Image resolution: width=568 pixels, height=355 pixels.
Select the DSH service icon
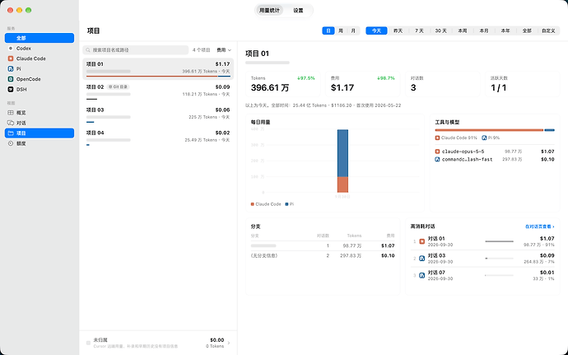pos(11,89)
